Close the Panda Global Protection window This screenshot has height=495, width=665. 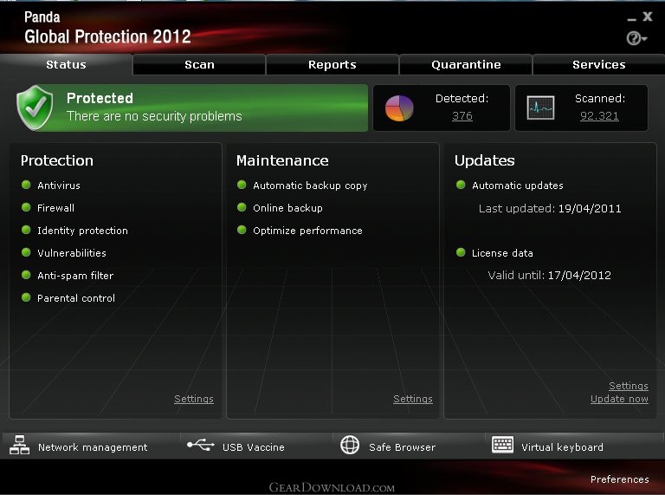[647, 16]
